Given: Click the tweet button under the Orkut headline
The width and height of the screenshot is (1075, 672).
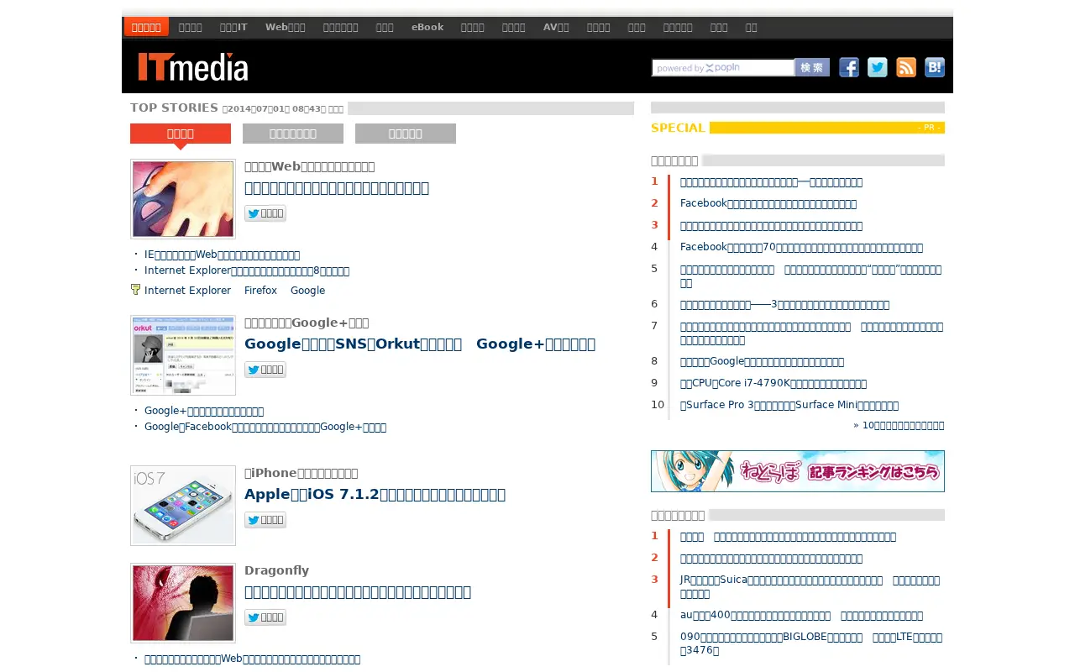Looking at the screenshot, I should coord(265,370).
